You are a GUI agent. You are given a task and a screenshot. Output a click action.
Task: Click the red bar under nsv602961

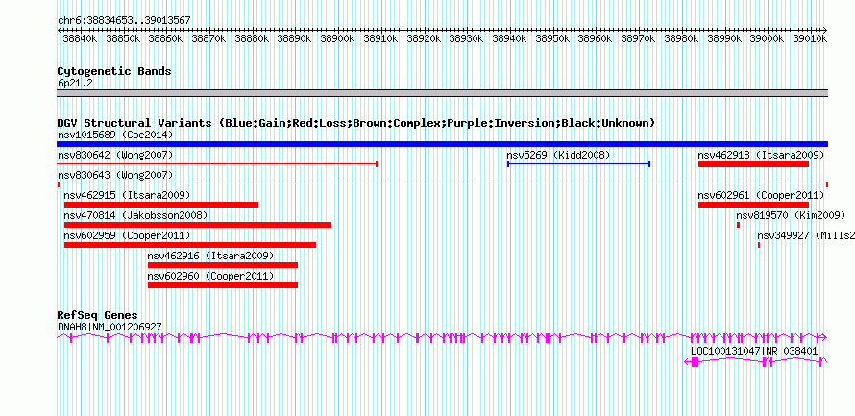[753, 205]
